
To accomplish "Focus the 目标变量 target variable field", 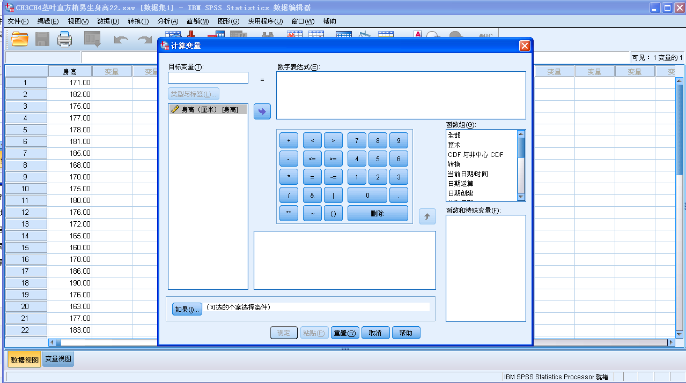I will point(208,78).
